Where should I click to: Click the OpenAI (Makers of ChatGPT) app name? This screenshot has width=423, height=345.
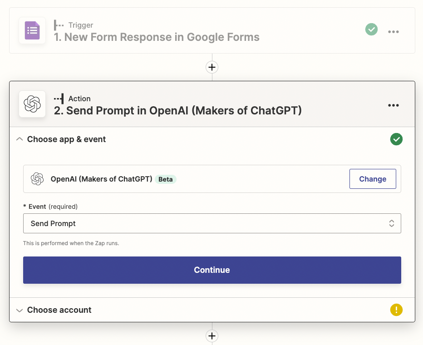pyautogui.click(x=101, y=179)
